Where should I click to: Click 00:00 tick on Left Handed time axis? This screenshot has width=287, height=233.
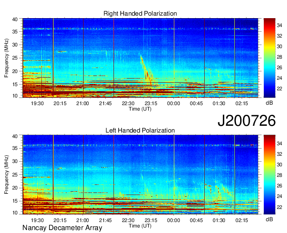[x=173, y=220]
